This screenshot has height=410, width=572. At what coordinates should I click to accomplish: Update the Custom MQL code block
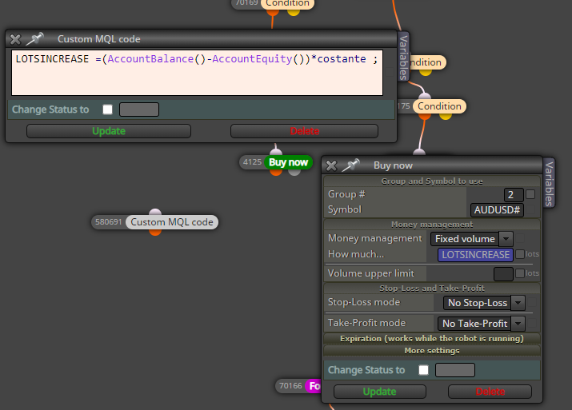tap(109, 131)
